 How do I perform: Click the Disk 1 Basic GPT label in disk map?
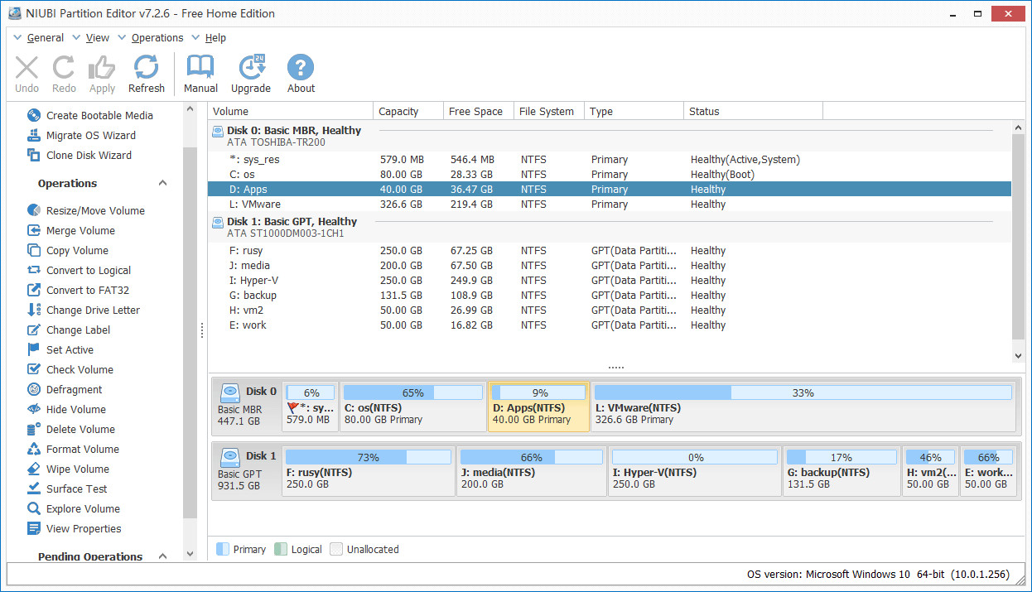pyautogui.click(x=248, y=470)
